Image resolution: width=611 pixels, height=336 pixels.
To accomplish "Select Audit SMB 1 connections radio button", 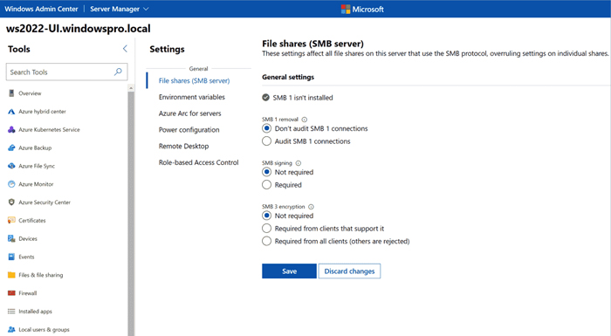I will (266, 141).
